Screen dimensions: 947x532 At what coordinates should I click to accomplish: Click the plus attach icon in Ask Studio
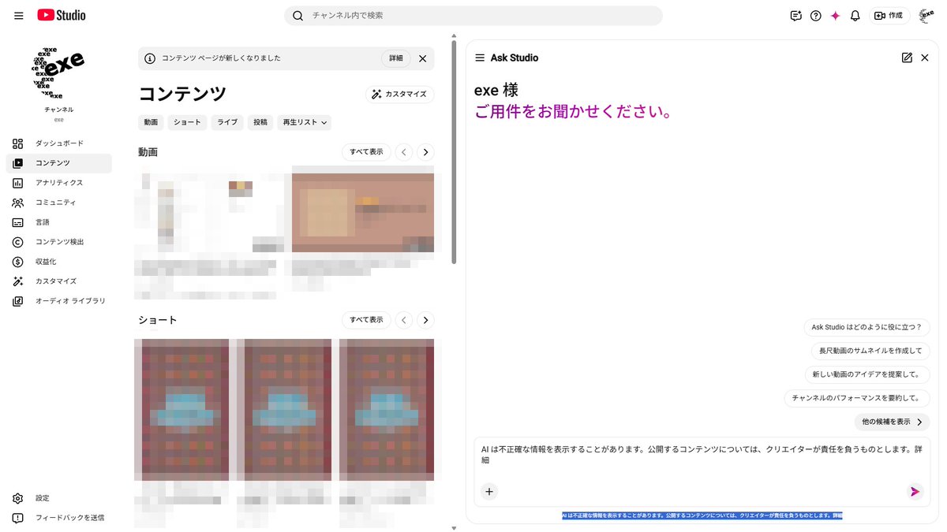tap(489, 492)
